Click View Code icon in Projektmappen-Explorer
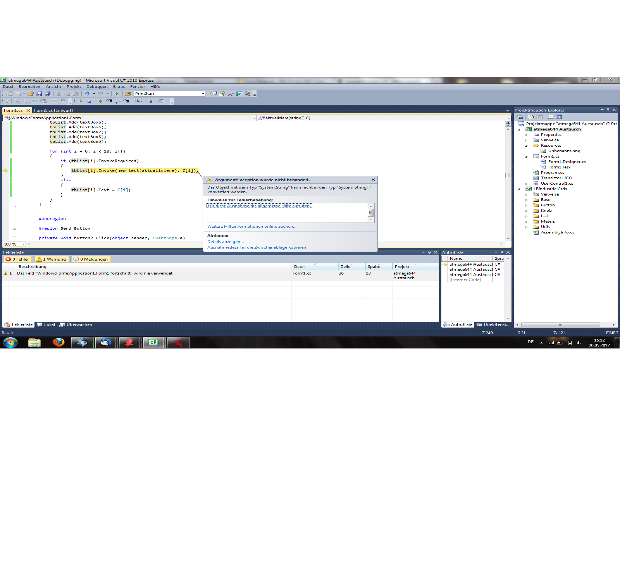Image resolution: width=620 pixels, height=580 pixels. click(x=550, y=117)
